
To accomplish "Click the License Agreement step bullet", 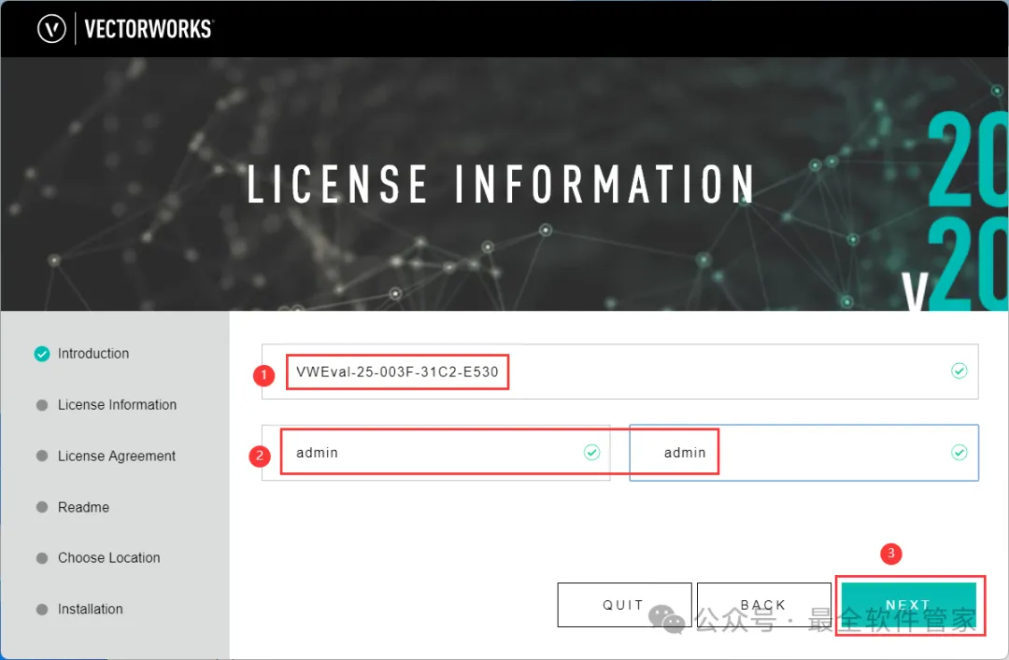I will (x=42, y=456).
